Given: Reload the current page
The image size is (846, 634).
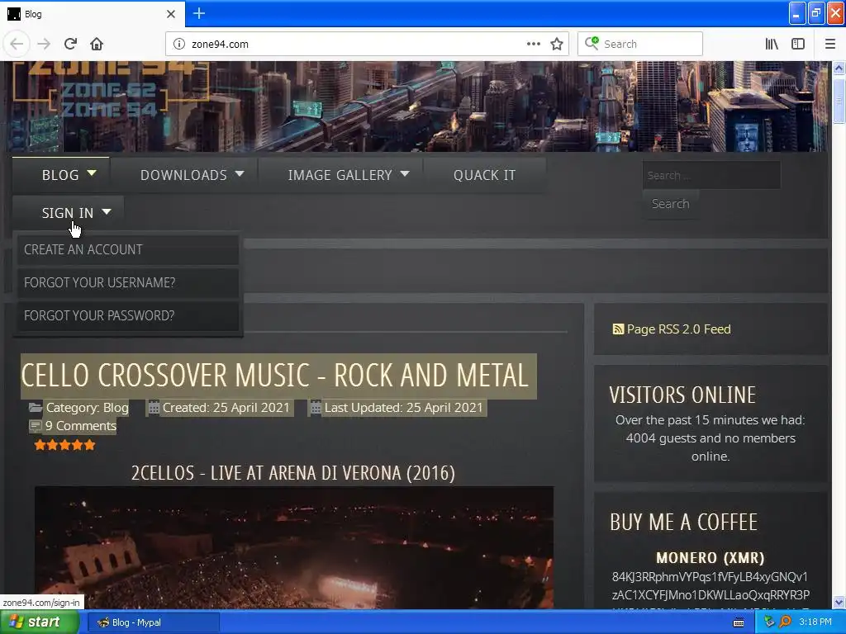Looking at the screenshot, I should [70, 44].
